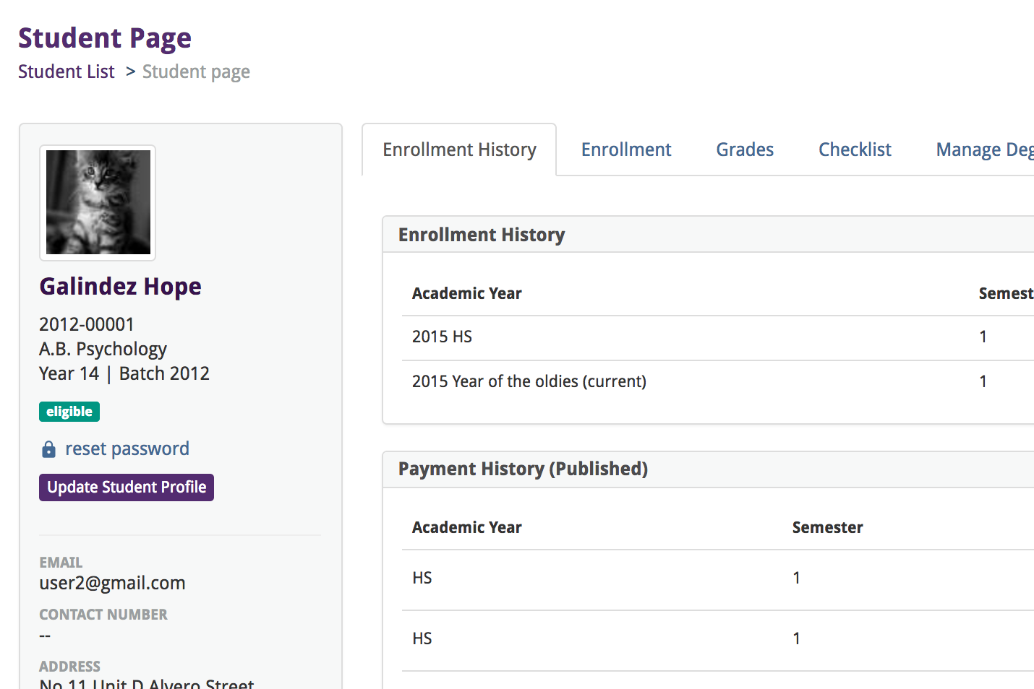This screenshot has width=1034, height=689.
Task: Click the email user2@gmail.com
Action: 112,583
